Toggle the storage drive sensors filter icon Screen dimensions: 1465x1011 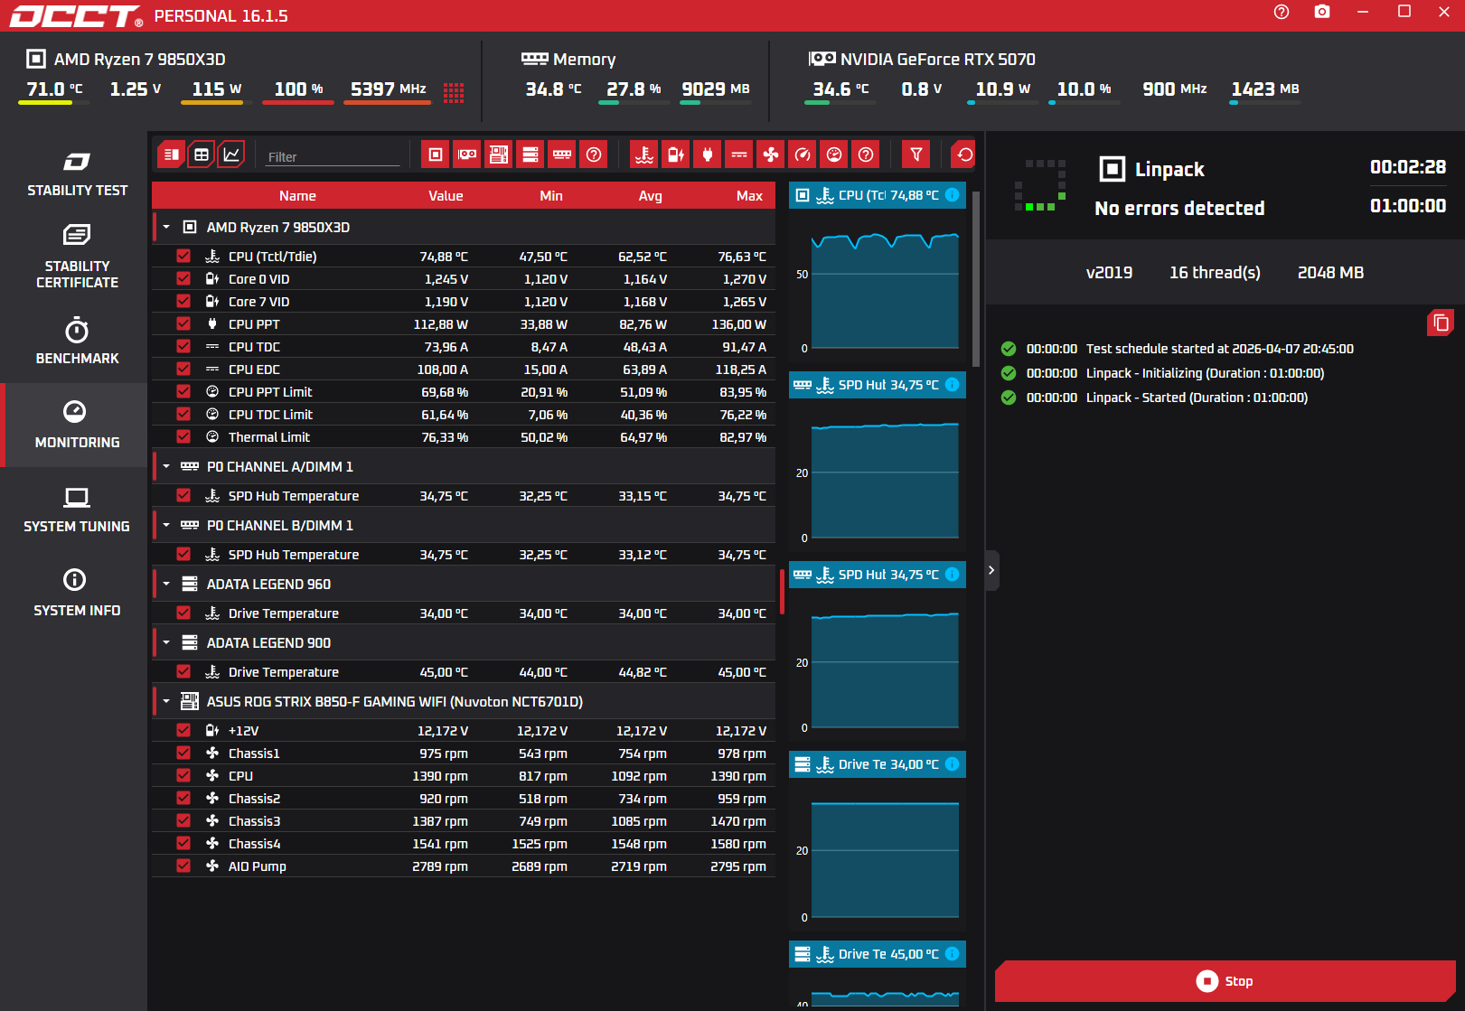tap(531, 154)
